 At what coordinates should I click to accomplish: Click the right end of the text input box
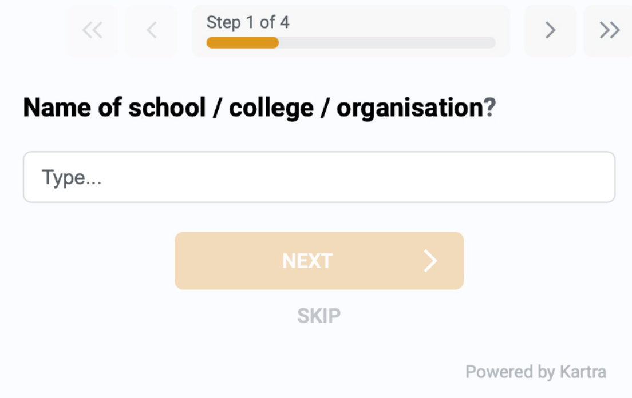tap(595, 177)
